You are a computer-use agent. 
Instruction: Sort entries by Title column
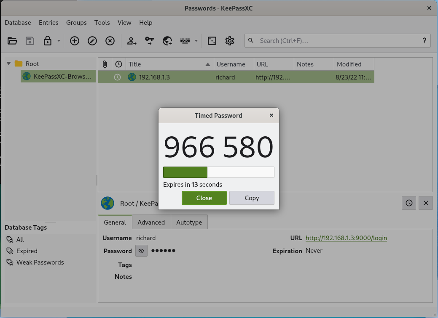tap(170, 64)
